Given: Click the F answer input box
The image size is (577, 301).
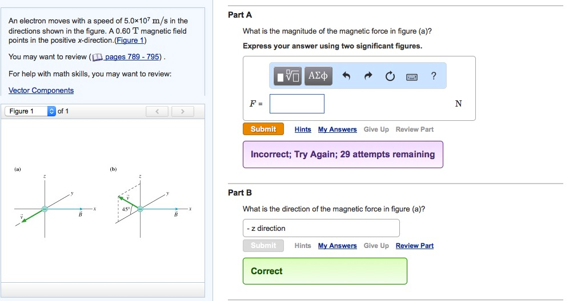Looking at the screenshot, I should 297,104.
